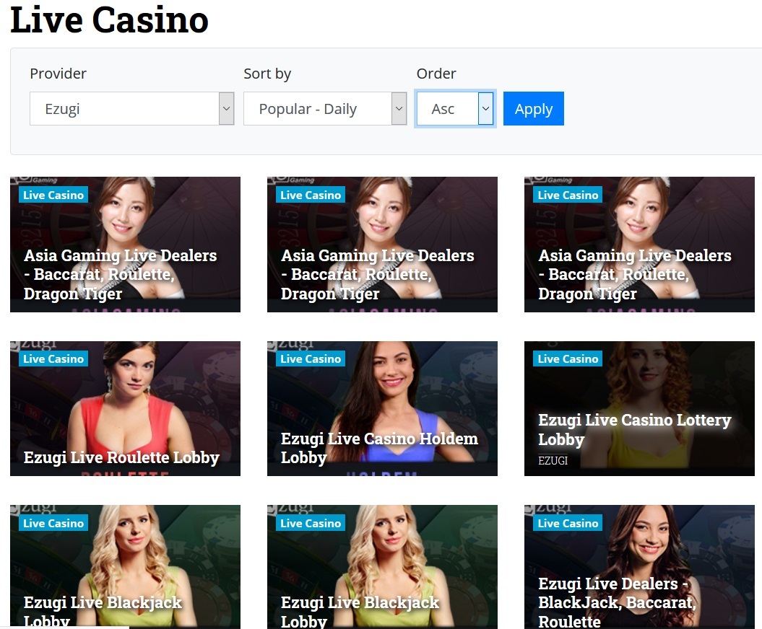This screenshot has width=762, height=629.
Task: Expand the Sort by Popular - Daily dropdown
Action: coord(325,109)
